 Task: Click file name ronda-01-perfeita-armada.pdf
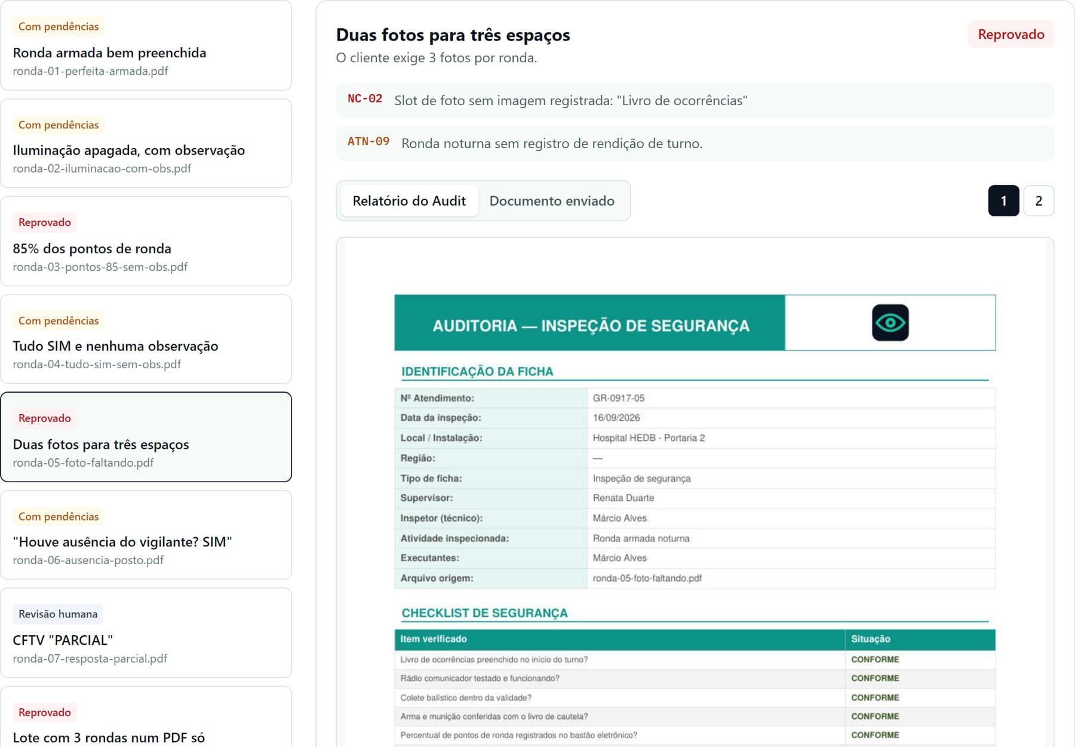tap(90, 71)
